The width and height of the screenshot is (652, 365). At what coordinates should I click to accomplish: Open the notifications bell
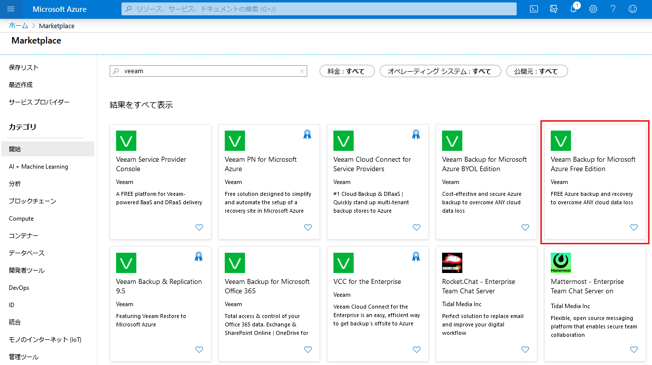click(573, 9)
